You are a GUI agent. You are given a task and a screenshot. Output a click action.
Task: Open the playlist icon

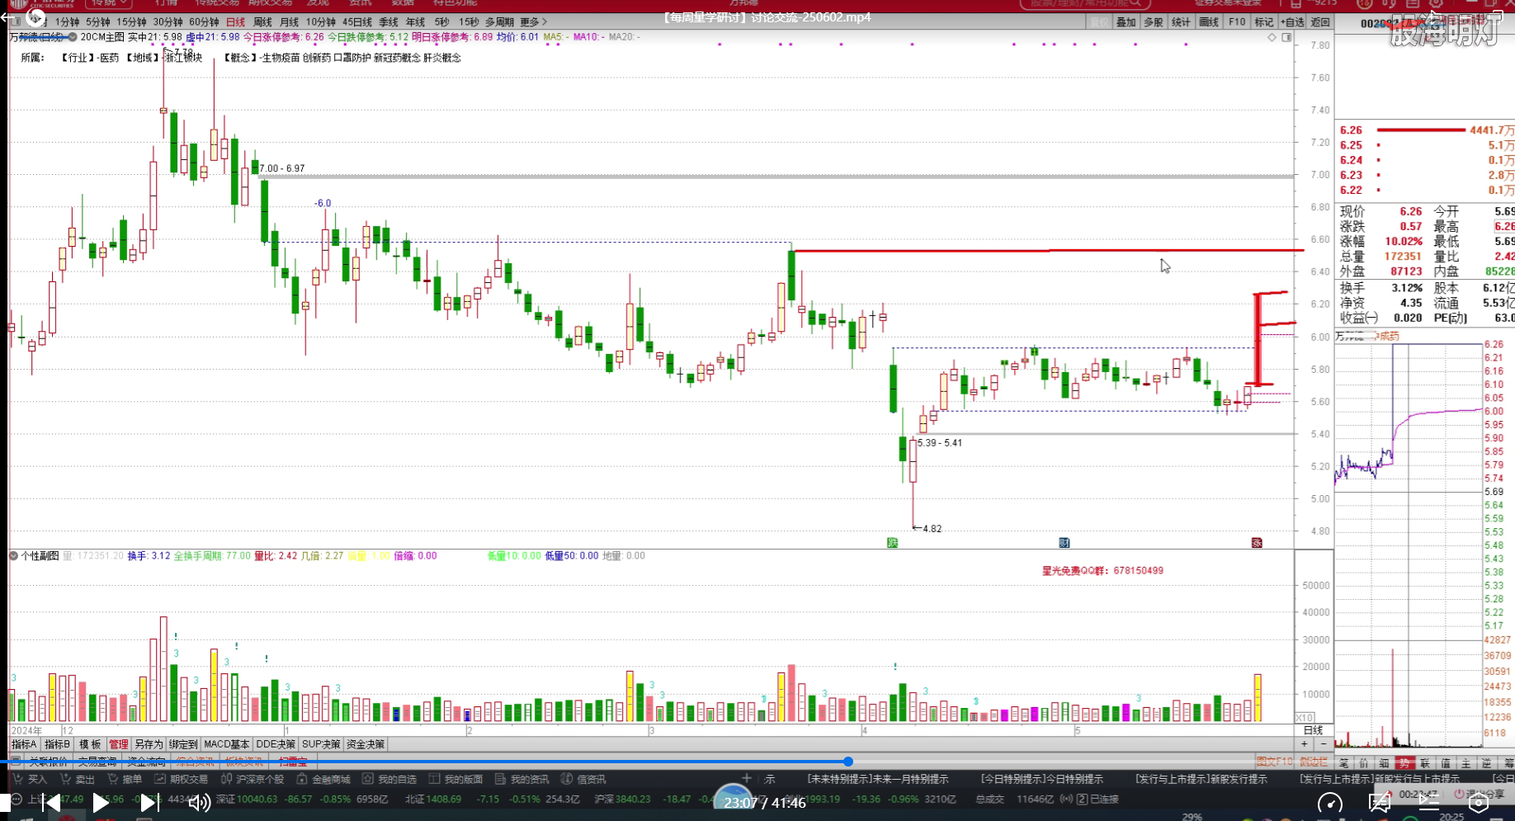1429,803
